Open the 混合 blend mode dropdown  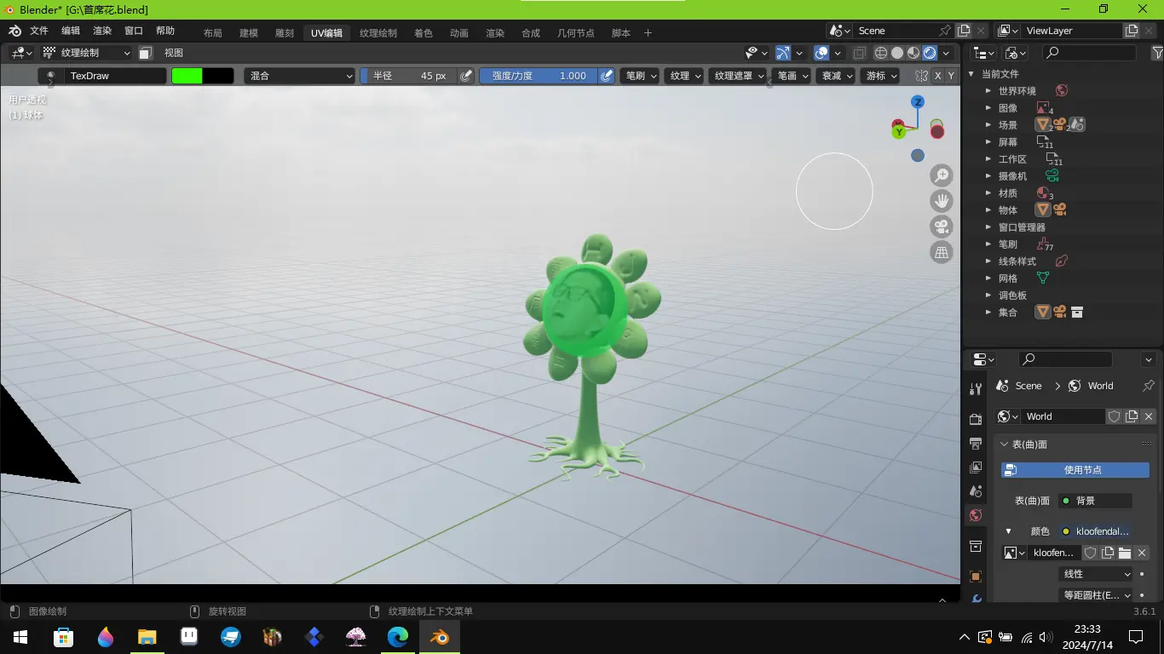click(299, 76)
